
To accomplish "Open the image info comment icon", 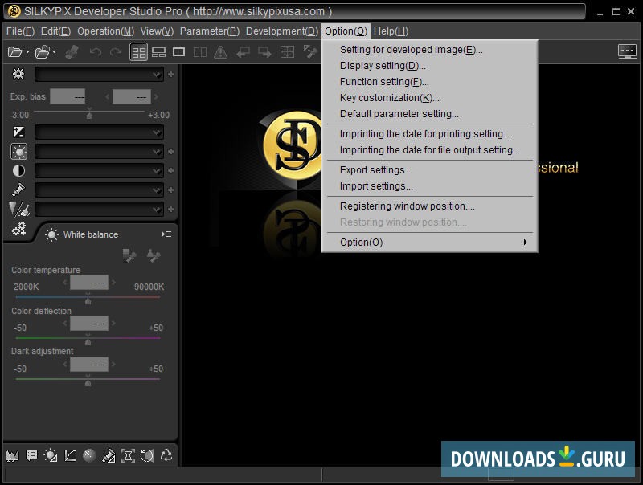I will (31, 455).
